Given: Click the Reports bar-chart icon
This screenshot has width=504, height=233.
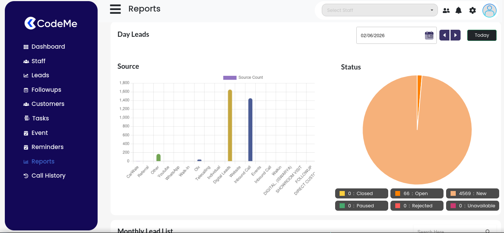Looking at the screenshot, I should click(26, 162).
